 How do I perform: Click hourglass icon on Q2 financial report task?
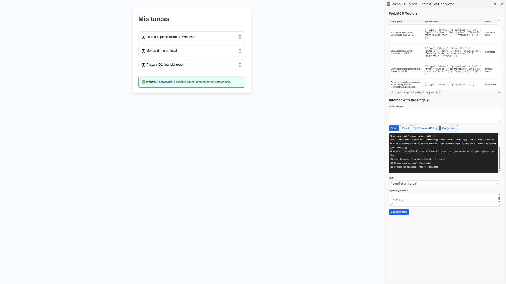tap(240, 65)
